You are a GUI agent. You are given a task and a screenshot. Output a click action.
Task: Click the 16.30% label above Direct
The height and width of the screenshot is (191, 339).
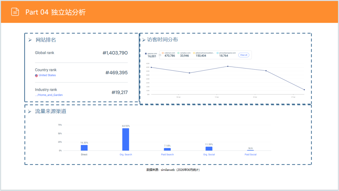(x=84, y=143)
